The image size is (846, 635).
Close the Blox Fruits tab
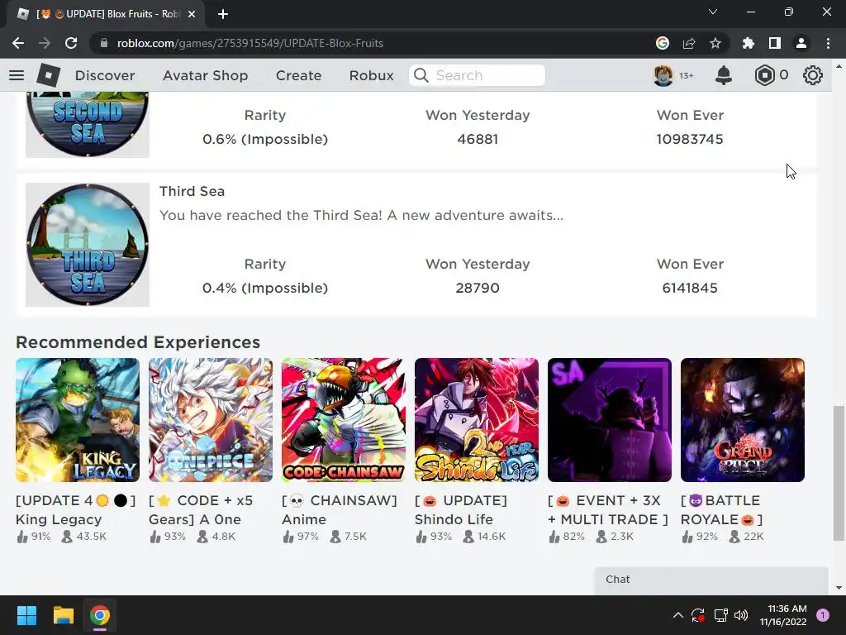coord(192,14)
